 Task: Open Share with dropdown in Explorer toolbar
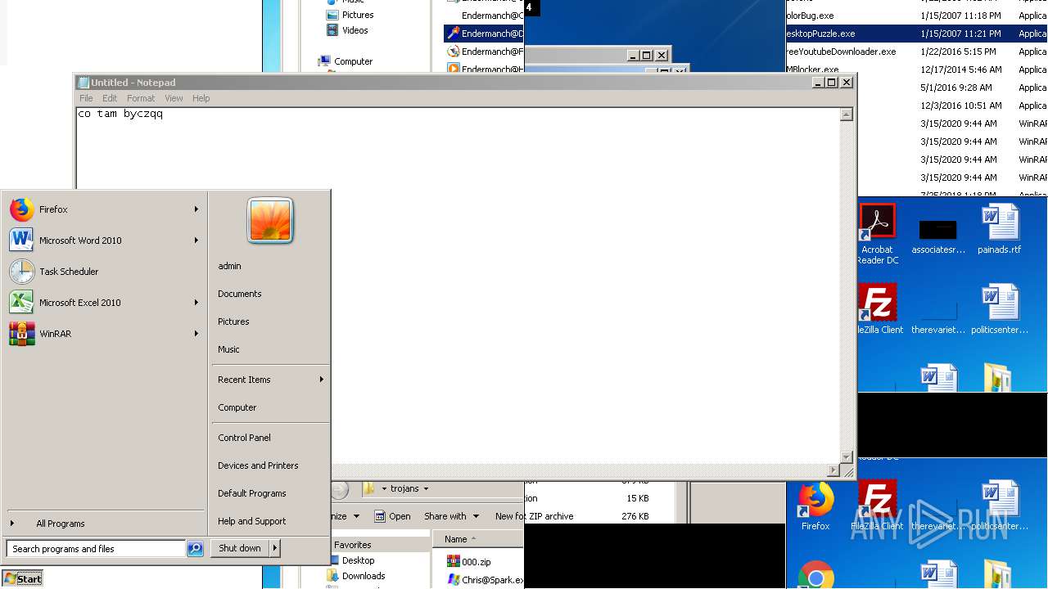point(451,516)
